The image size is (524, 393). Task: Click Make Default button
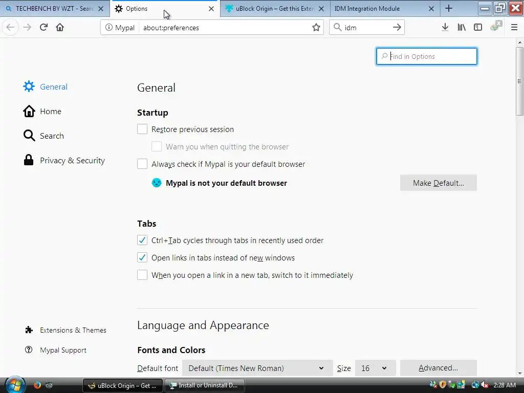coord(439,183)
